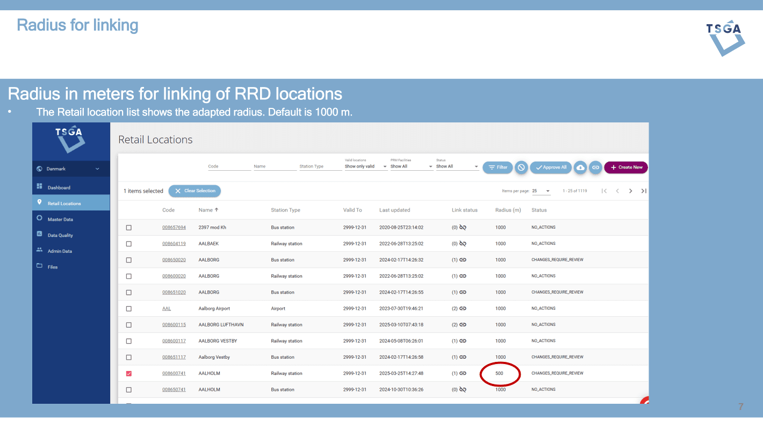Click link icon in Aalborg Airport row
The height and width of the screenshot is (429, 763).
pos(463,309)
